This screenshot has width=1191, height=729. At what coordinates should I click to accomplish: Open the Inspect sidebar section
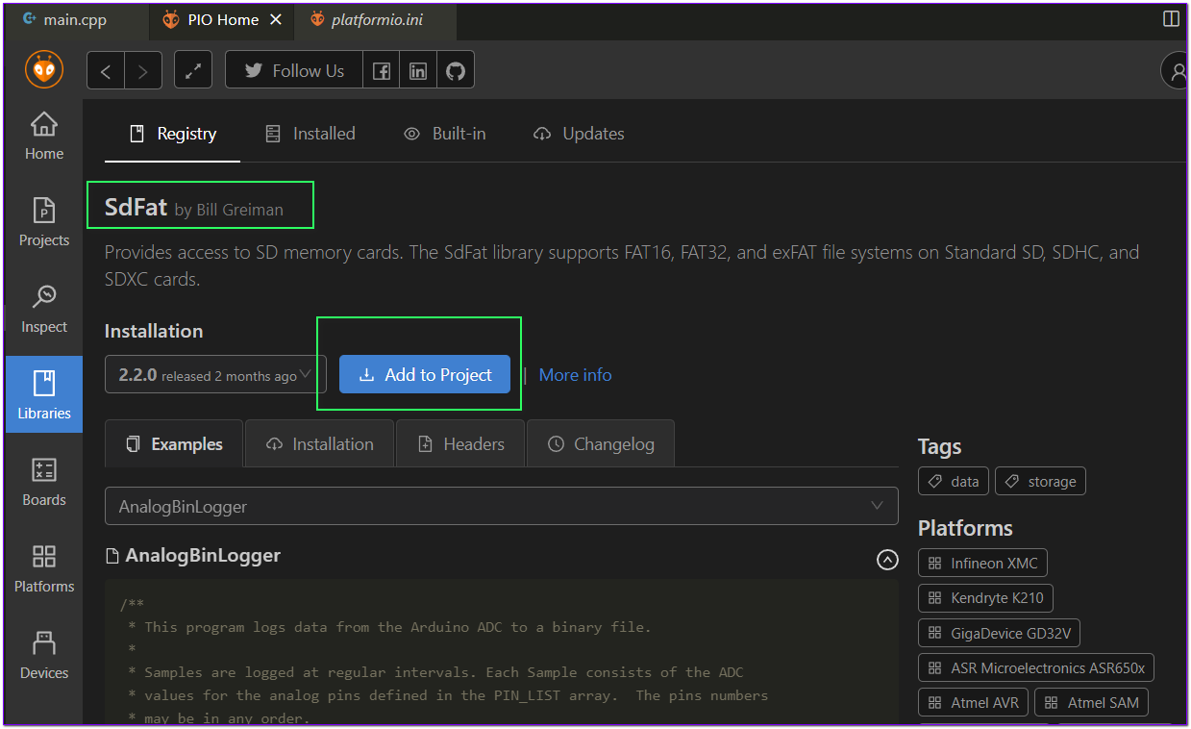[x=44, y=310]
